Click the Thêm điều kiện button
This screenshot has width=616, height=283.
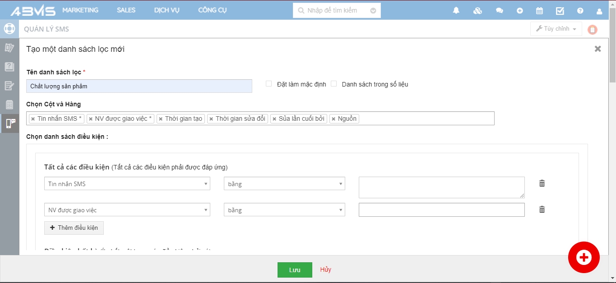(x=74, y=228)
